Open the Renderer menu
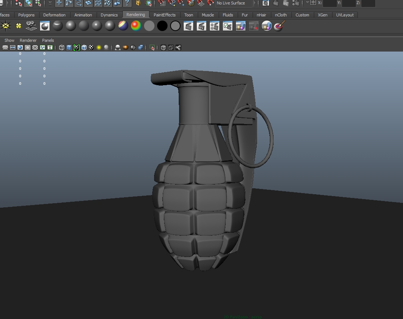This screenshot has width=403, height=319. pos(28,40)
